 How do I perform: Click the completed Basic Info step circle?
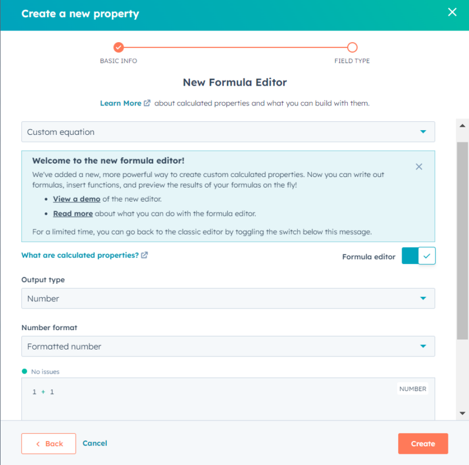118,47
